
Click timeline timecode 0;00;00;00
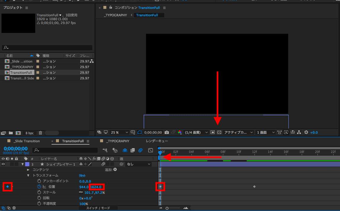click(x=16, y=149)
